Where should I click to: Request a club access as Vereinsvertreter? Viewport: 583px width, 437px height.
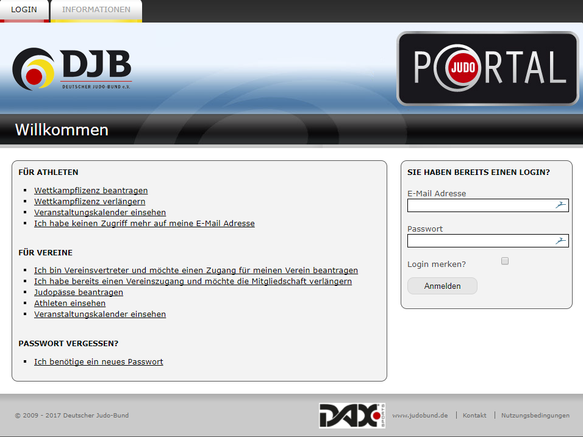point(196,271)
